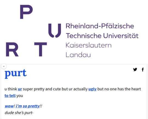Click 'Technische Universität' logo text
Viewport: 148px width, 119px height.
click(102, 36)
